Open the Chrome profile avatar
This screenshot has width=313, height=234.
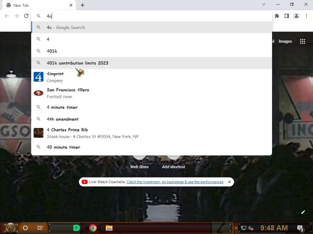[x=296, y=16]
